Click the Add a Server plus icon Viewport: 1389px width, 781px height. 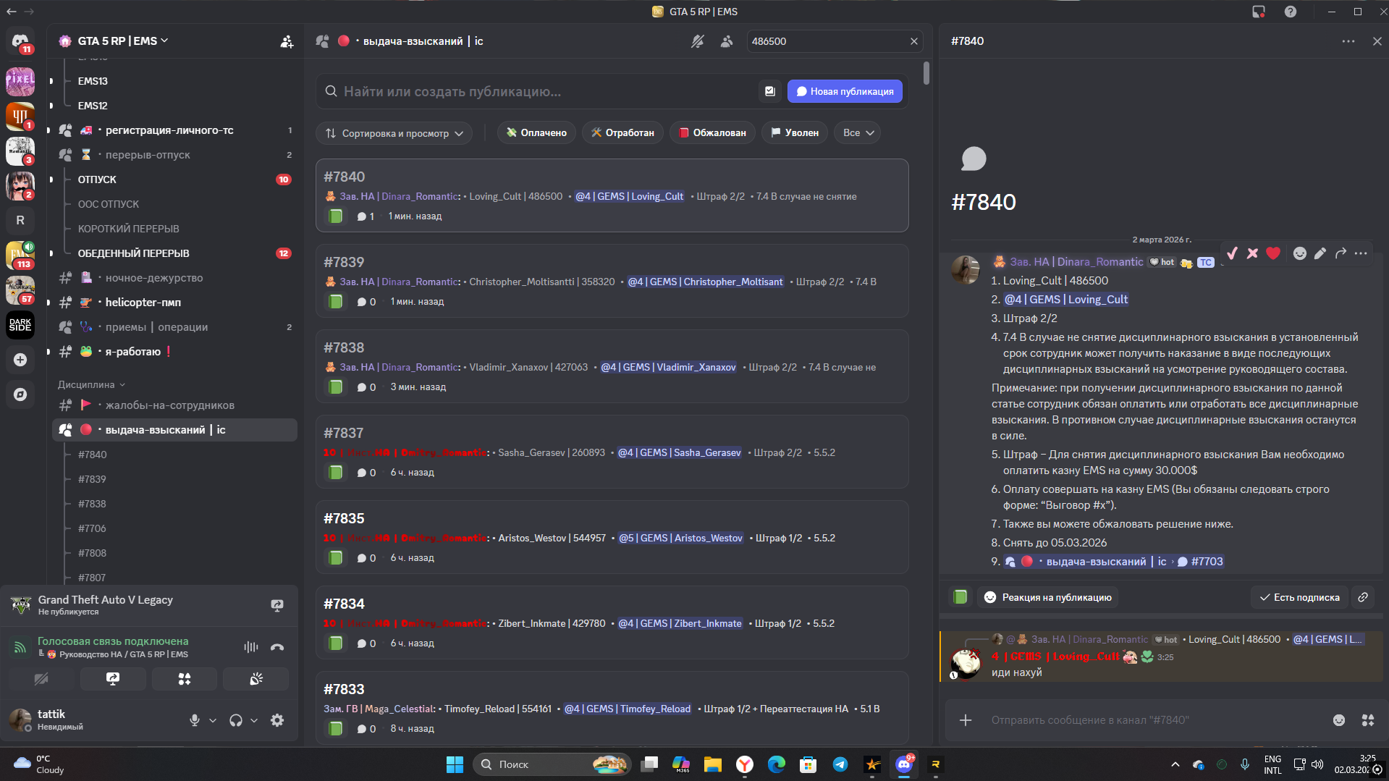click(x=20, y=360)
